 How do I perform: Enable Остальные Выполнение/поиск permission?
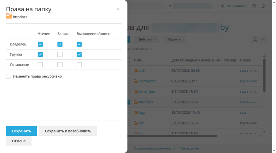pyautogui.click(x=79, y=65)
